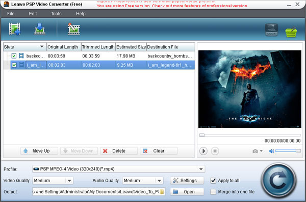Open the Edit menu
306x202 pixels.
33,14
